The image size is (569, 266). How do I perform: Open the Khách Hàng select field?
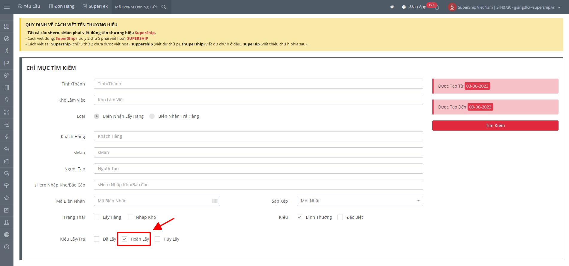pos(258,136)
